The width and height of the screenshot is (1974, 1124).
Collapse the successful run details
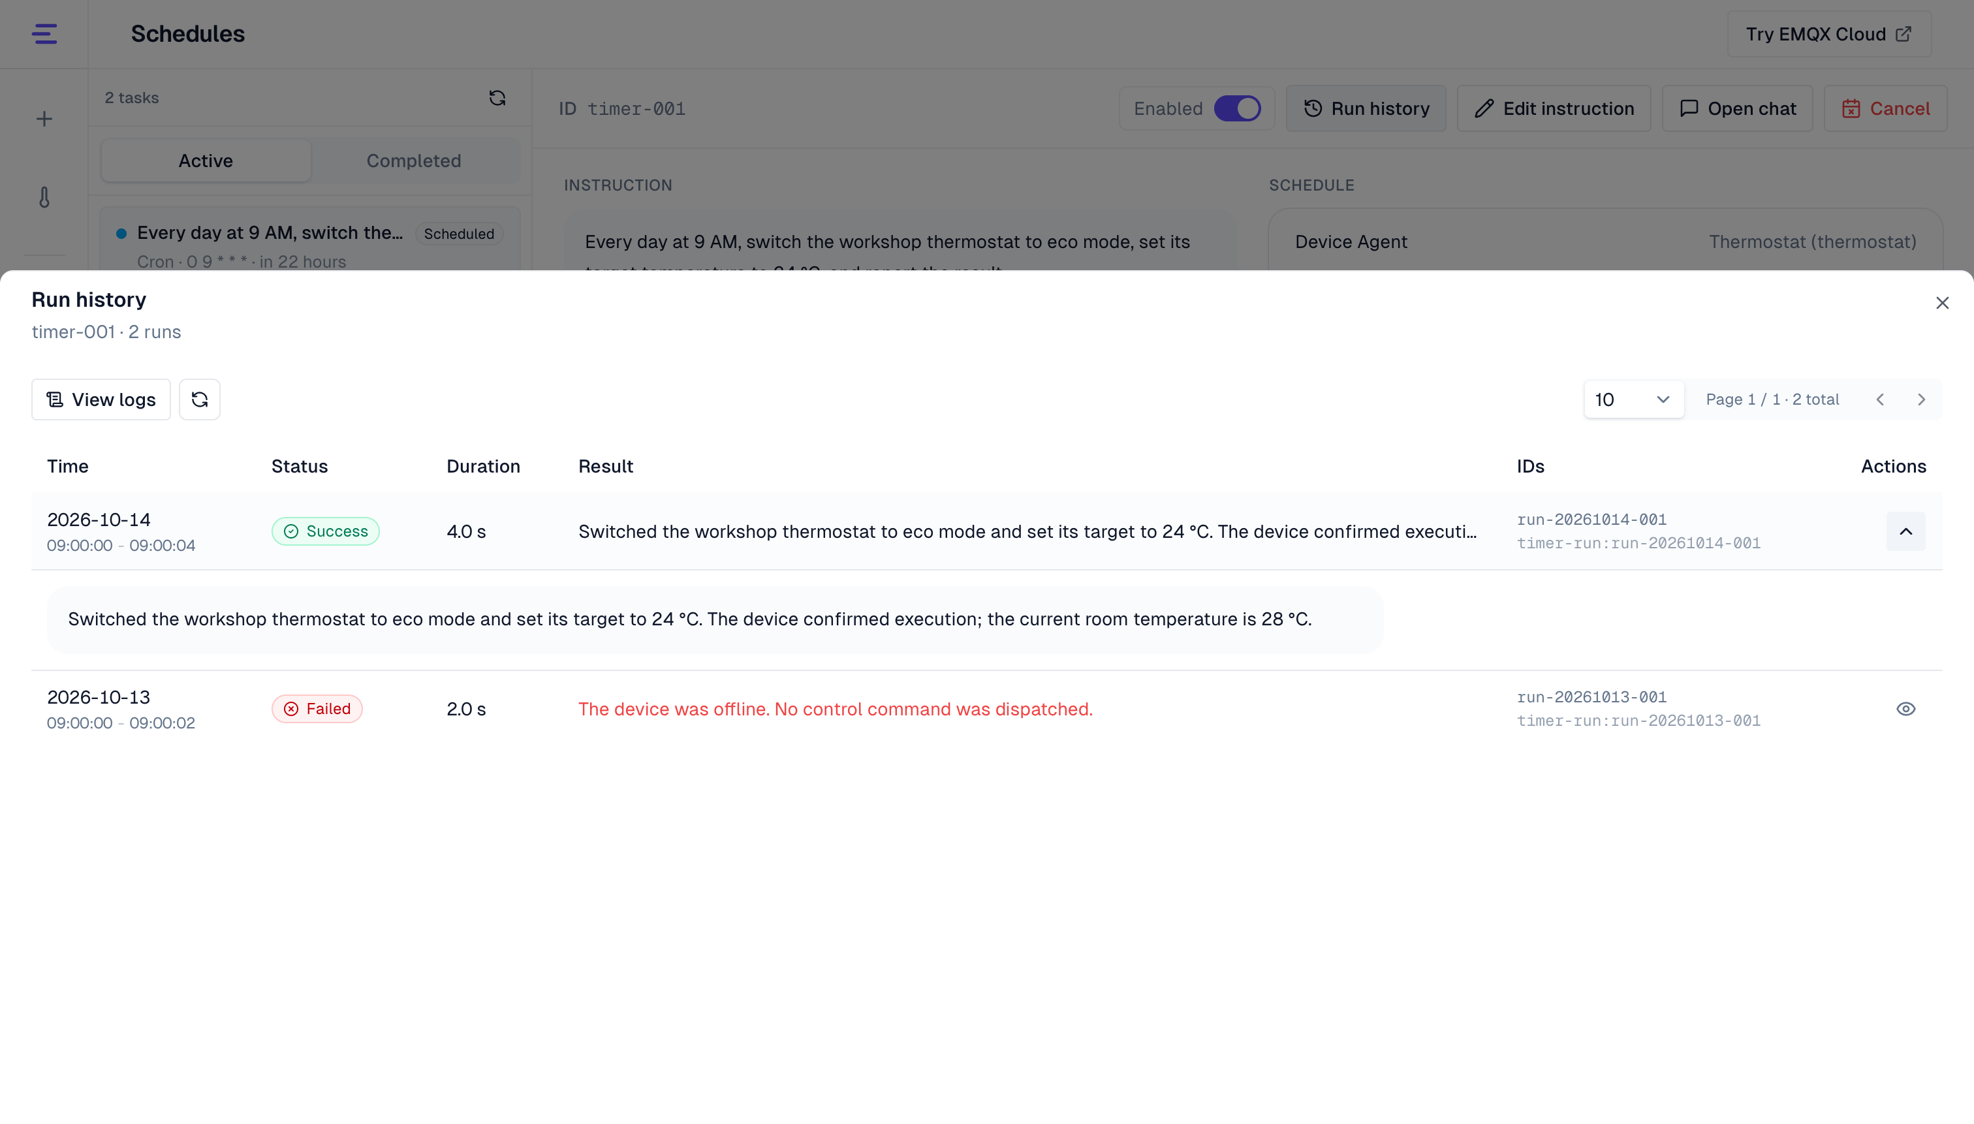tap(1906, 531)
